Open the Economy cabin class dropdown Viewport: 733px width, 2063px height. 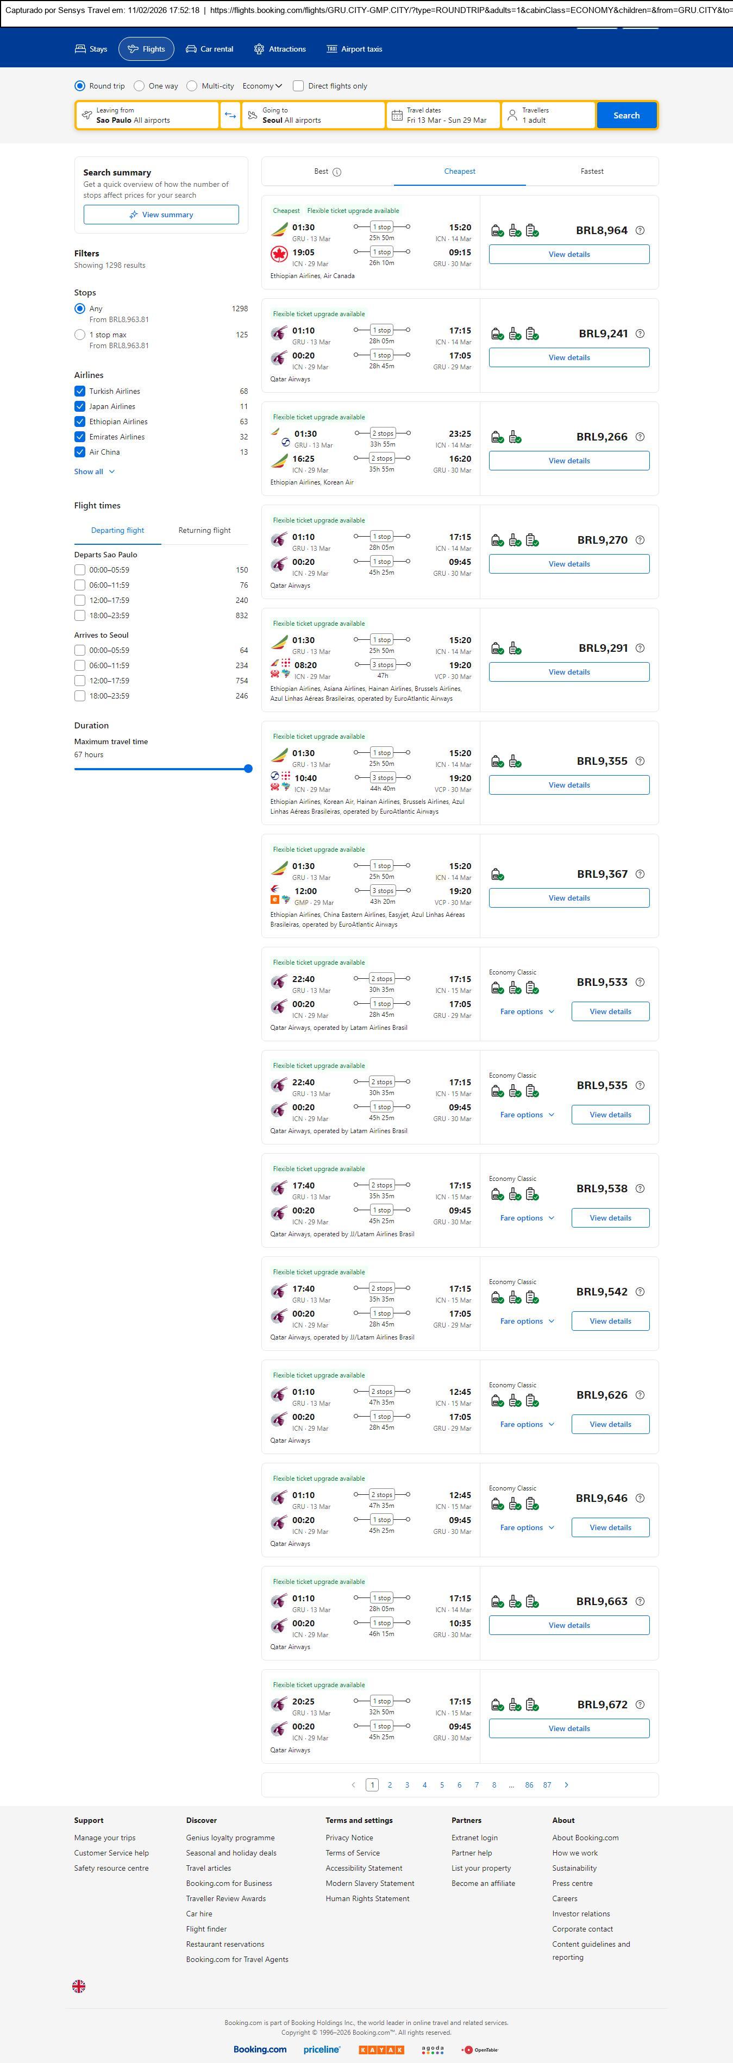coord(262,86)
